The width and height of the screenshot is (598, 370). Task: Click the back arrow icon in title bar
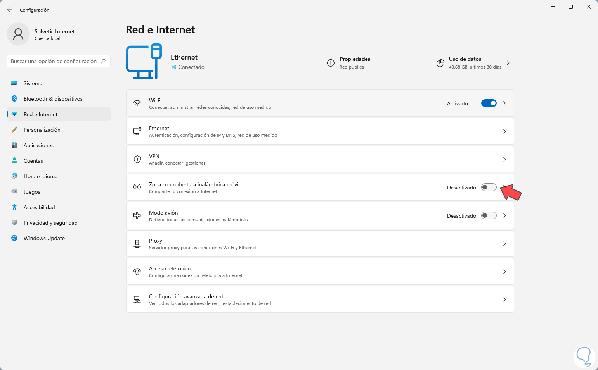(x=10, y=10)
